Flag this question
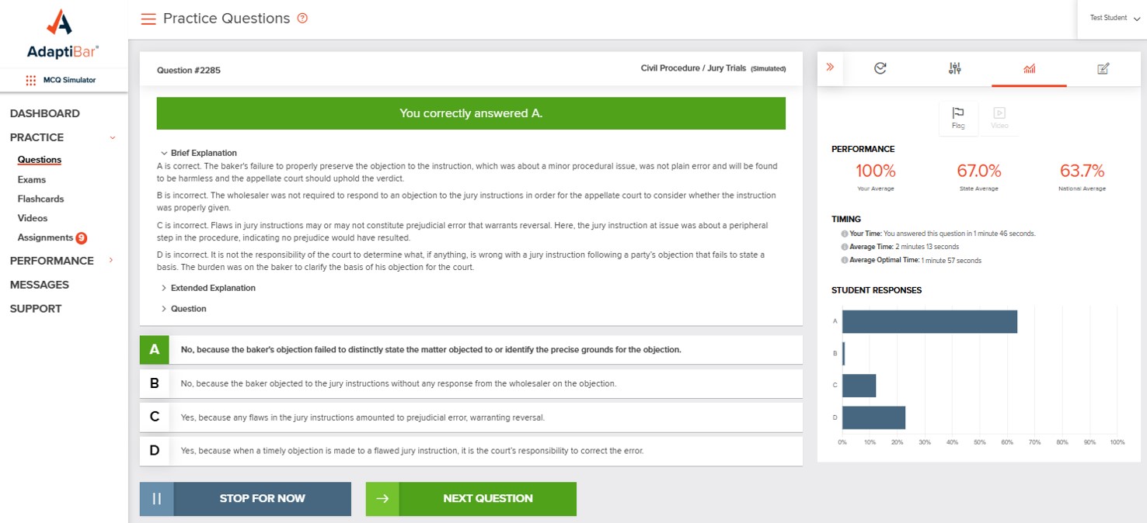The height and width of the screenshot is (523, 1147). pos(958,119)
